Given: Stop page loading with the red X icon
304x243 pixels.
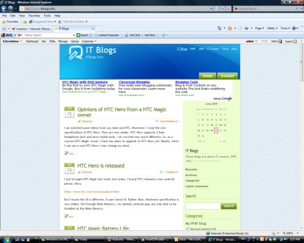Looking at the screenshot, I should 229,9.
